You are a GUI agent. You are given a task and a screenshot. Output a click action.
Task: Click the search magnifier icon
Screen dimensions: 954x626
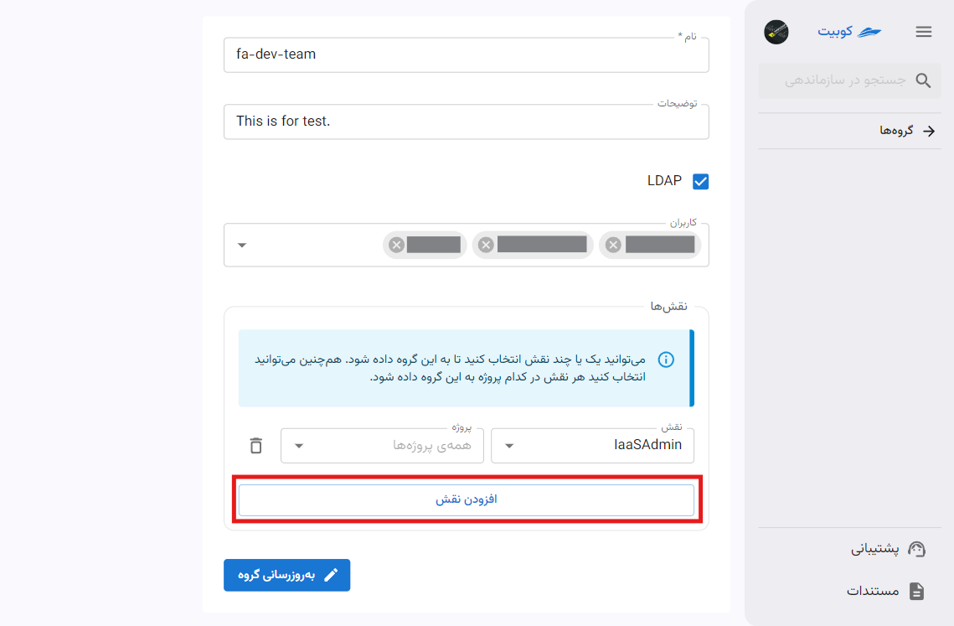pyautogui.click(x=923, y=80)
